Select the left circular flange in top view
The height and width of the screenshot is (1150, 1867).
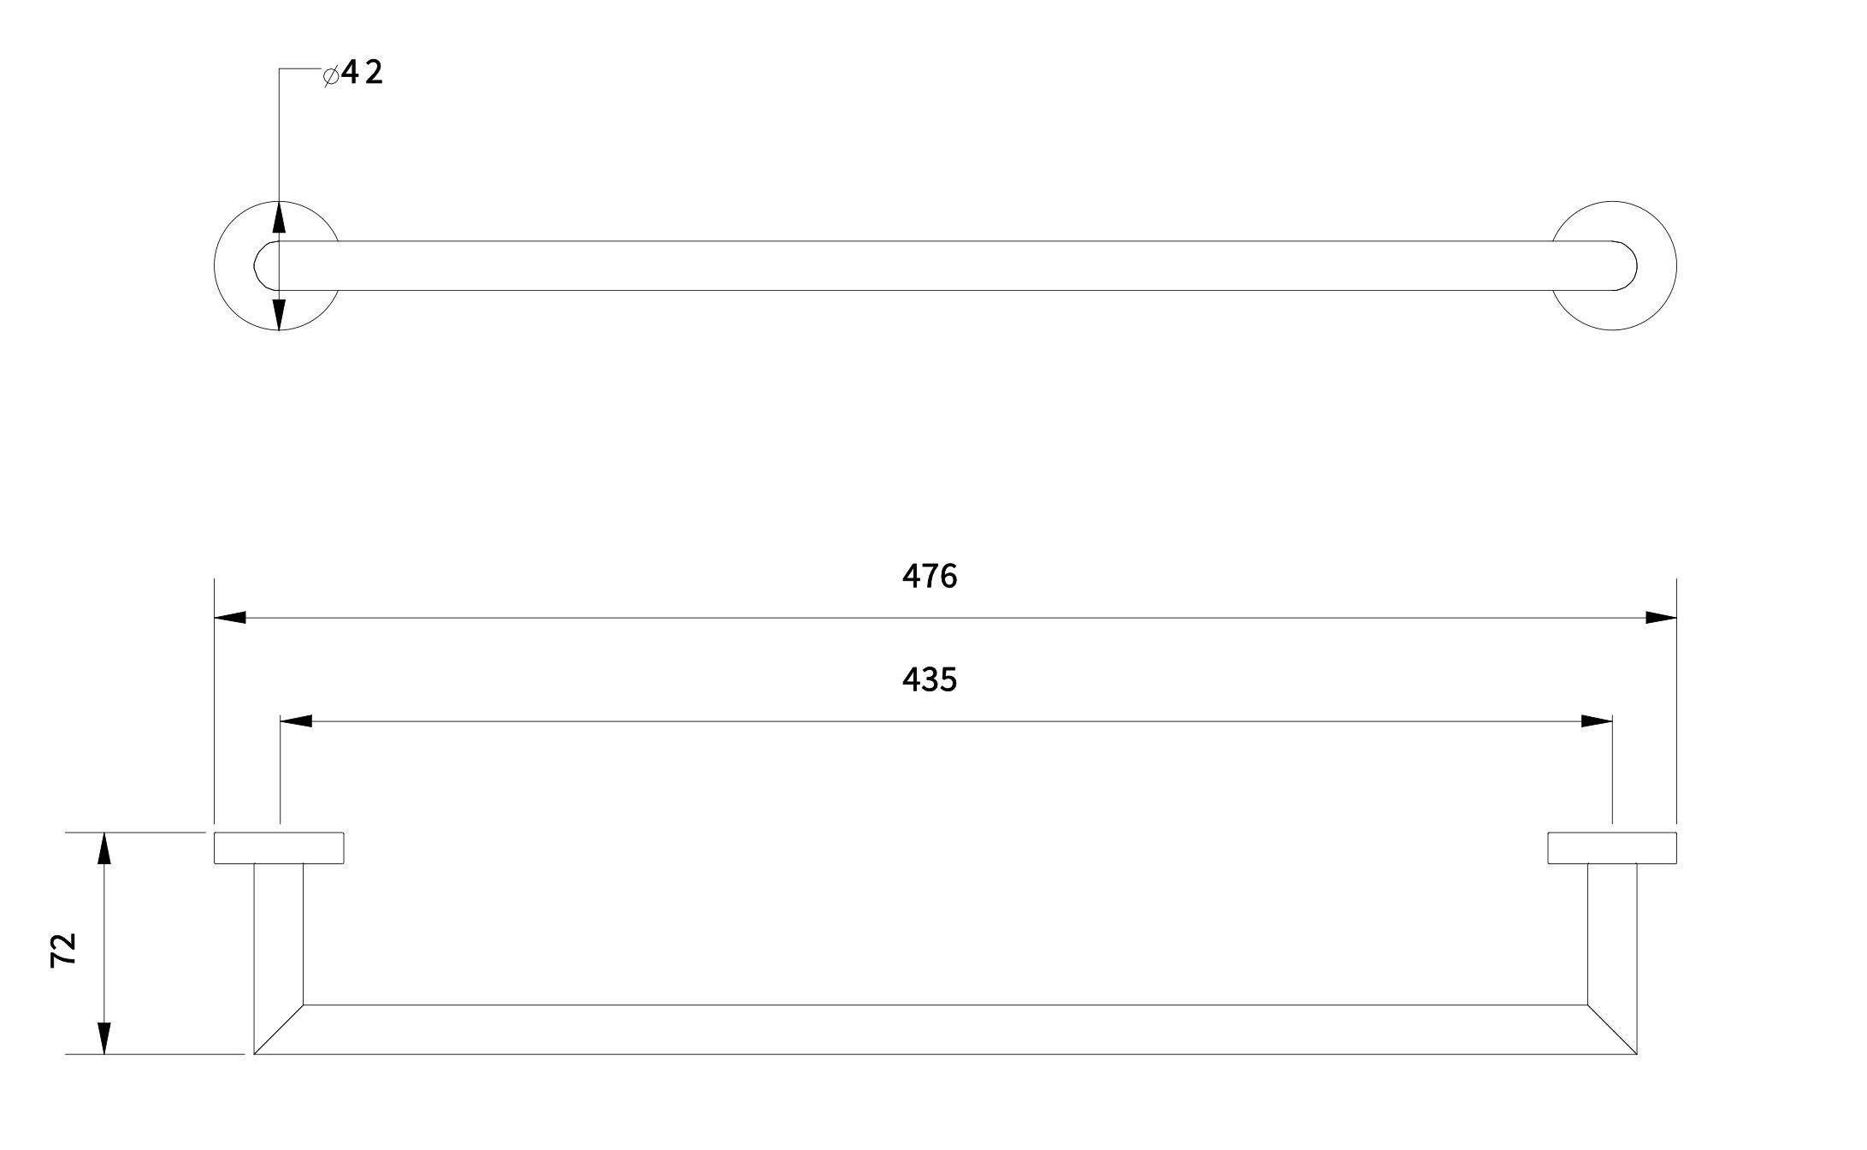(233, 266)
